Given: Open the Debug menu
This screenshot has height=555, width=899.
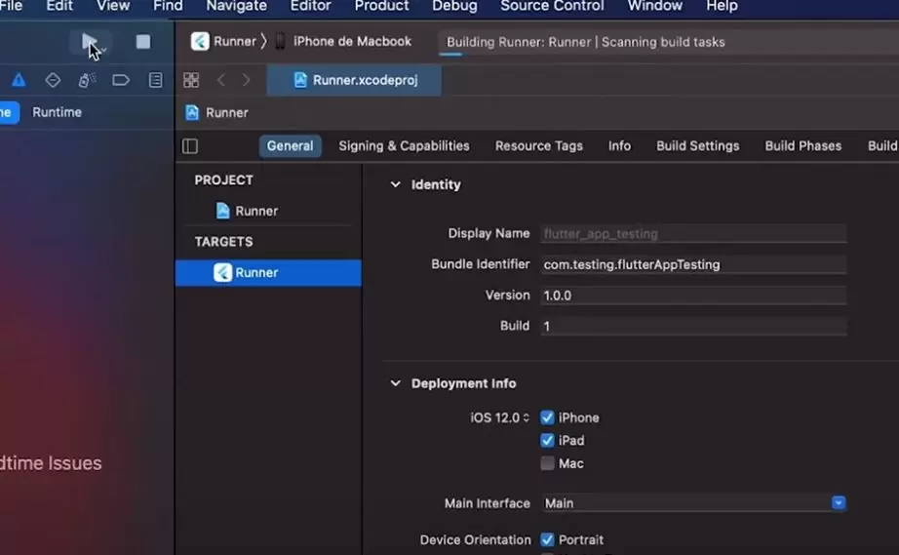Looking at the screenshot, I should 454,6.
